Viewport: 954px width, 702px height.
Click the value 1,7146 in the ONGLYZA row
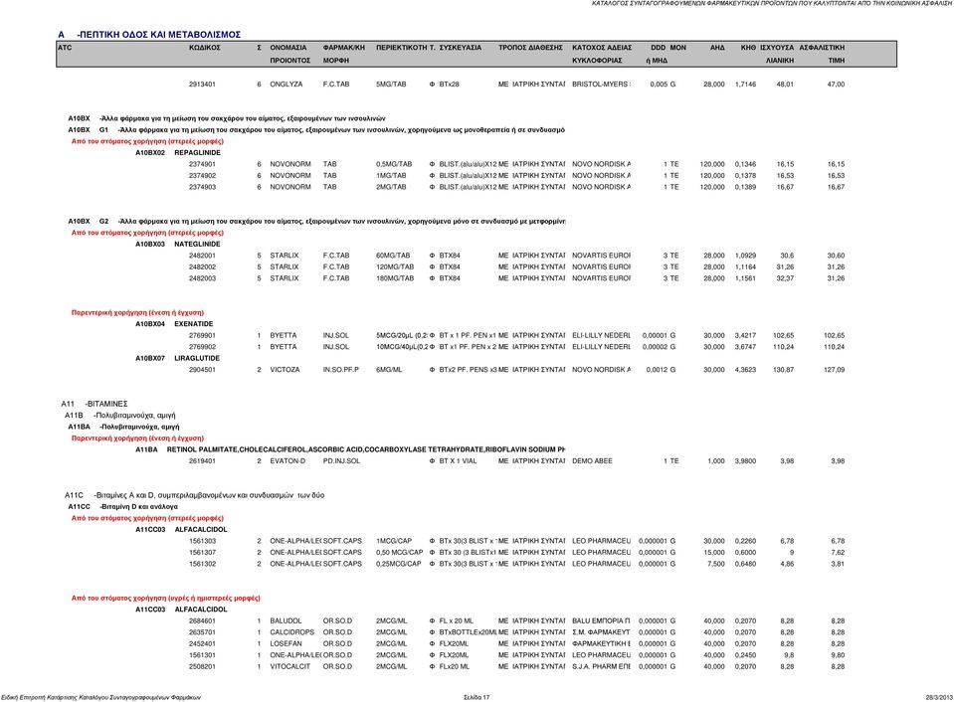point(745,85)
